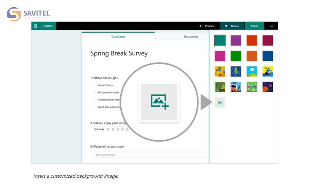Screen dimensions: 316x190
Task: Switch to the Responses tab
Action: [191, 36]
